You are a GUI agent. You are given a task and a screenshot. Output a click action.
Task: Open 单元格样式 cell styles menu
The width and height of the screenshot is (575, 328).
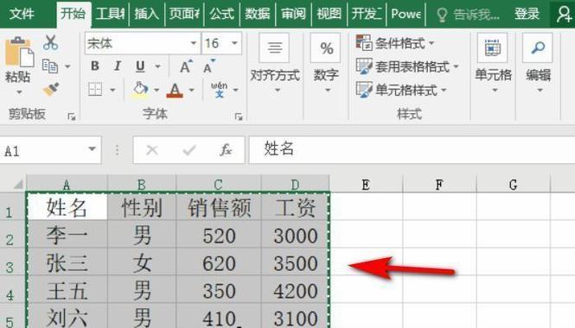click(x=401, y=90)
